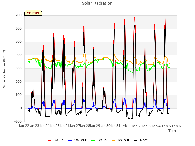Click the 100 y-axis tick label
The width and height of the screenshot is (195, 146).
point(19,95)
